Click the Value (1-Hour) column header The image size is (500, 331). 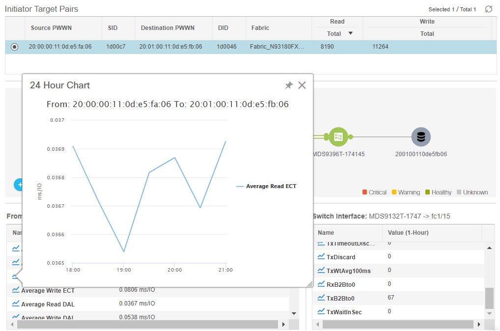tap(408, 233)
